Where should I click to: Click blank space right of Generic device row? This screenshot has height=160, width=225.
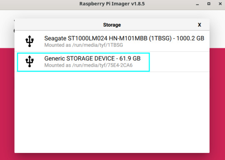[x=179, y=62]
